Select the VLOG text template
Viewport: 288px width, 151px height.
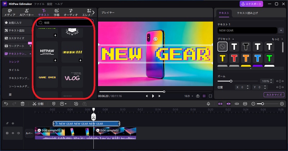[x=72, y=77]
